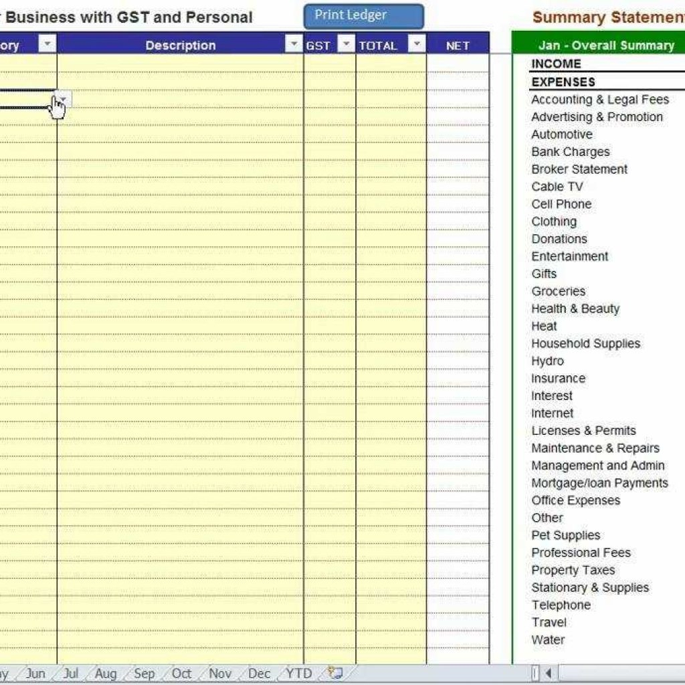Select the Pet Supplies expense row
The height and width of the screenshot is (685, 685).
coord(565,536)
